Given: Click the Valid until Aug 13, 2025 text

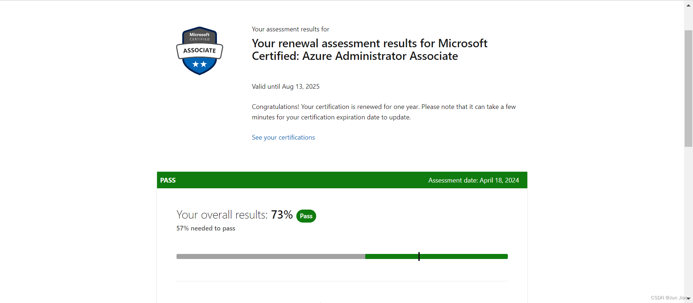Looking at the screenshot, I should [286, 87].
